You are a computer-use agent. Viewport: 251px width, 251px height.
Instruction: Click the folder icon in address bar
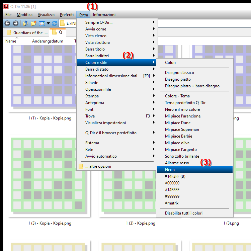(62, 23)
